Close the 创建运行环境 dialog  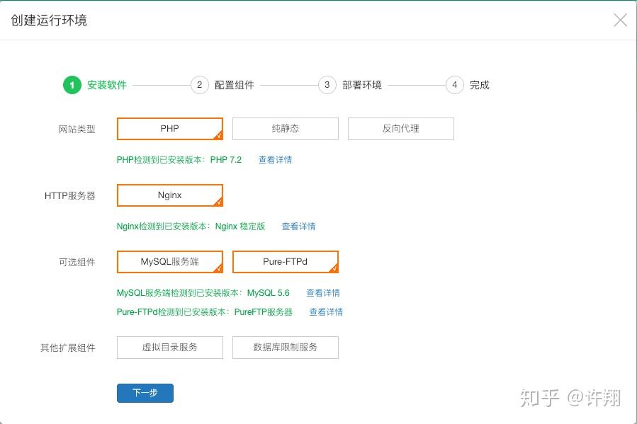620,20
